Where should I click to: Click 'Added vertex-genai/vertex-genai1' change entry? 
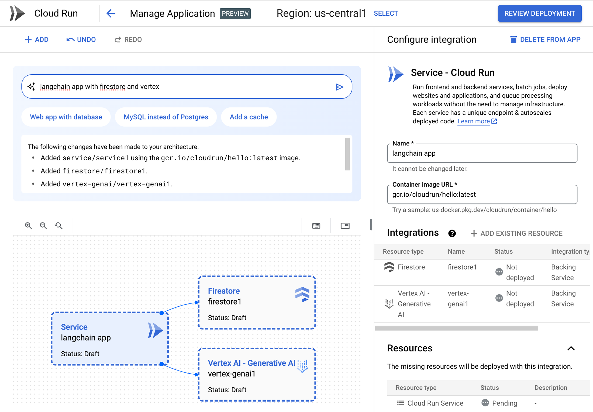106,184
